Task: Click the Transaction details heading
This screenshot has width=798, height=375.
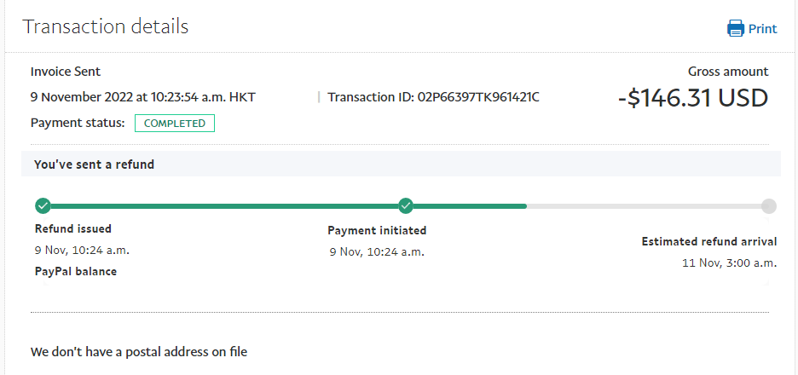Action: (x=106, y=26)
